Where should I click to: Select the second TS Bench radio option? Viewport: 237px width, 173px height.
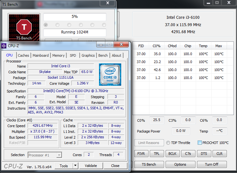(x=57, y=25)
